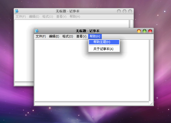This screenshot has height=123, width=171.
Task: Open the 编辑(E) menu in the front Notepad
Action: coord(54,36)
